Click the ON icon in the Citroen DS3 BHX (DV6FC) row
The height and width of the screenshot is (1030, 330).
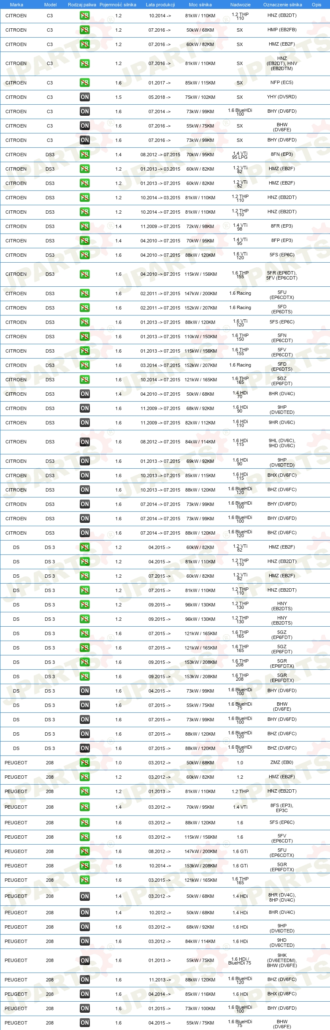coord(84,476)
